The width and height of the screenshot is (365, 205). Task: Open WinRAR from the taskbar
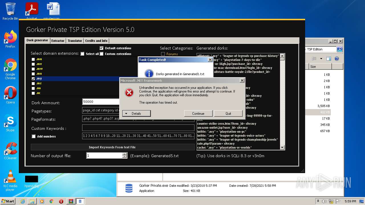[x=71, y=201]
